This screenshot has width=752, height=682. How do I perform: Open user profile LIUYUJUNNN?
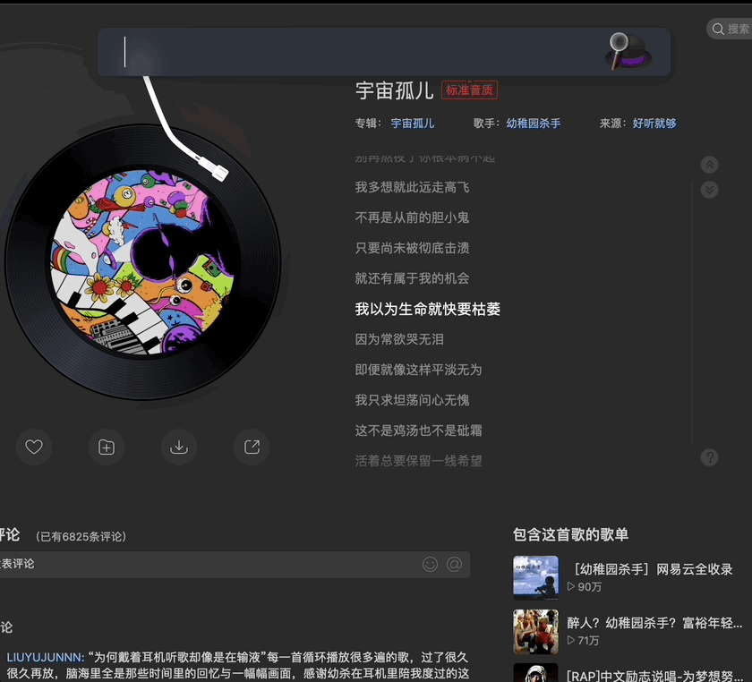coord(45,658)
